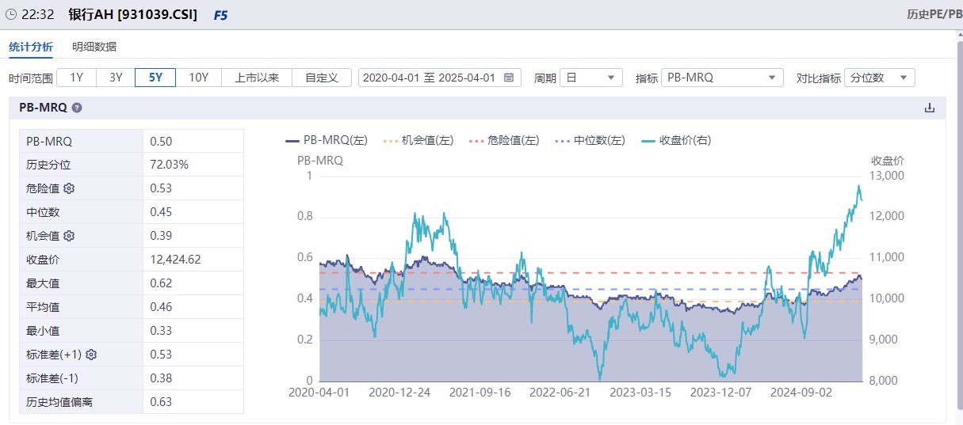Open the 对比指标 dropdown showing 分位数
The height and width of the screenshot is (425, 963).
tap(880, 78)
